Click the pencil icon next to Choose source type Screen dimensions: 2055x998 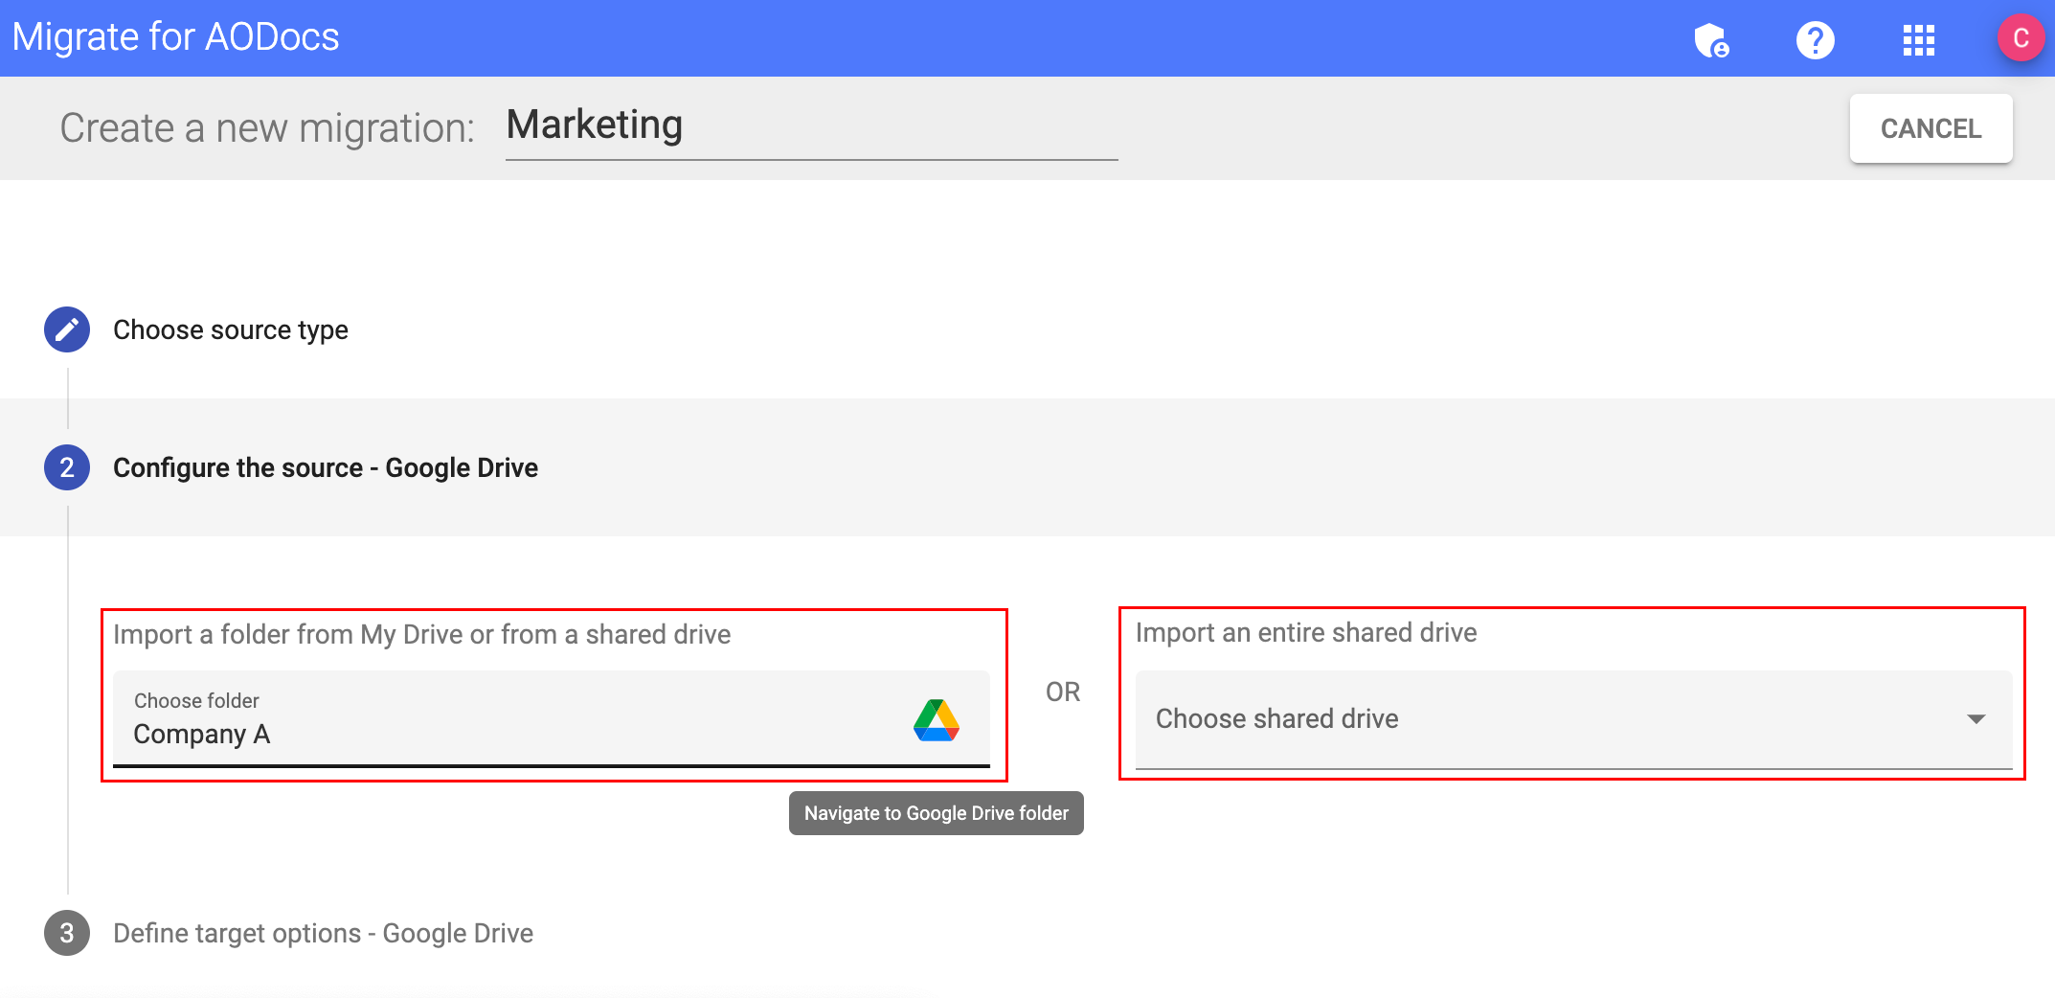coord(66,329)
